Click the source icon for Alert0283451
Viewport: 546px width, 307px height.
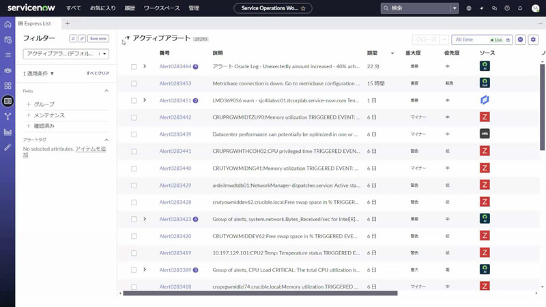click(485, 100)
